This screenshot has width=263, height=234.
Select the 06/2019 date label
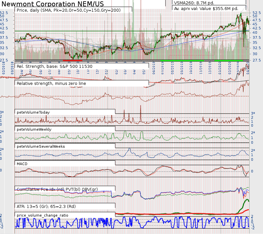[x=154, y=68]
